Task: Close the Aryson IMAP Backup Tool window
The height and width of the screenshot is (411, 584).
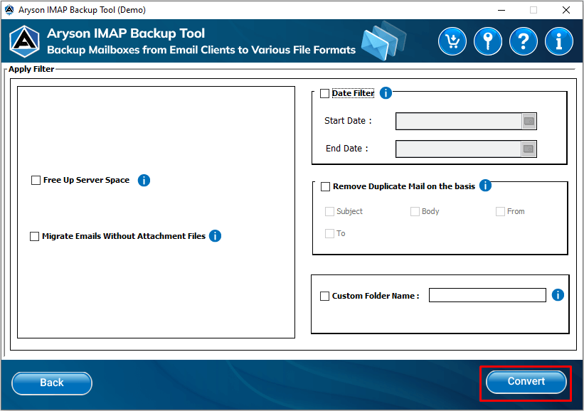Action: click(x=566, y=10)
